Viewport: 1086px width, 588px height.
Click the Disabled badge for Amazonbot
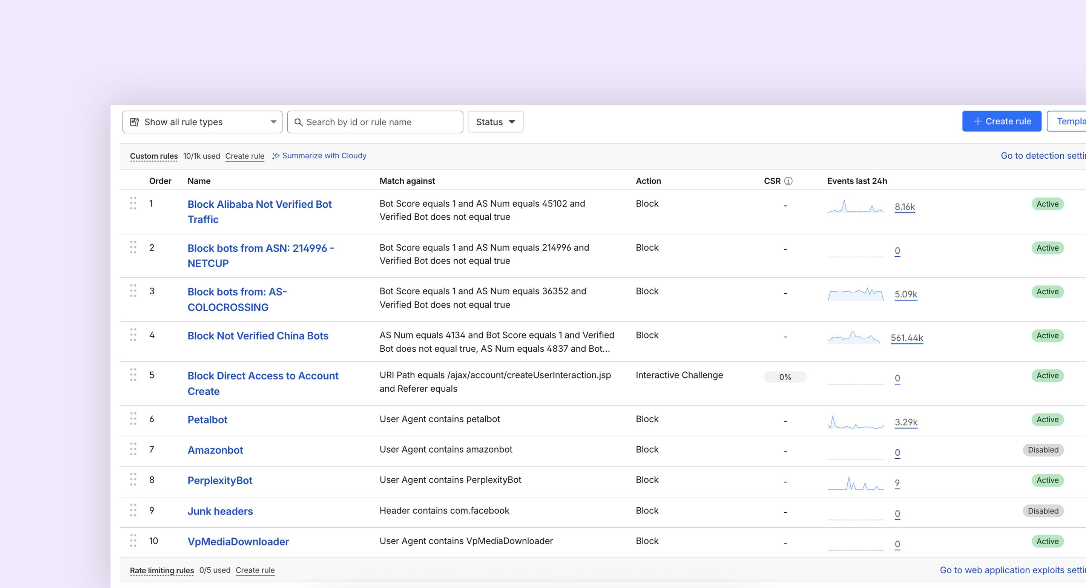[1043, 450]
